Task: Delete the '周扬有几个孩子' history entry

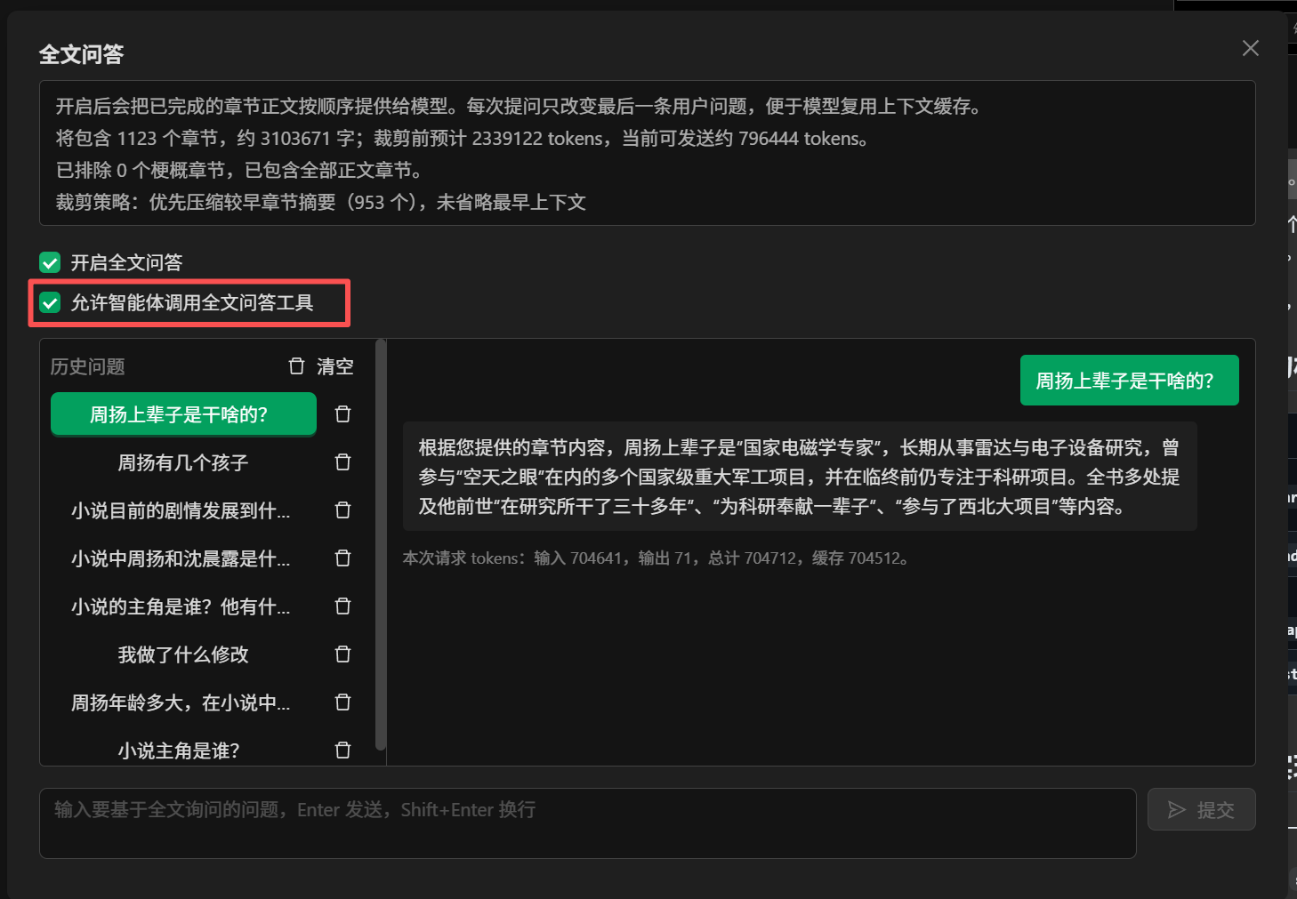Action: [342, 462]
